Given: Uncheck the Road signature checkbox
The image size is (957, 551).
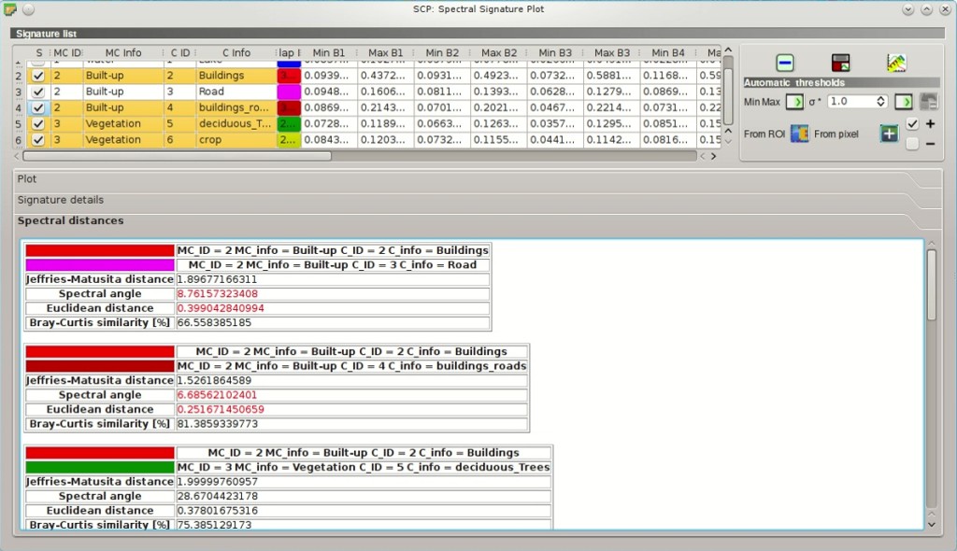Looking at the screenshot, I should [37, 92].
